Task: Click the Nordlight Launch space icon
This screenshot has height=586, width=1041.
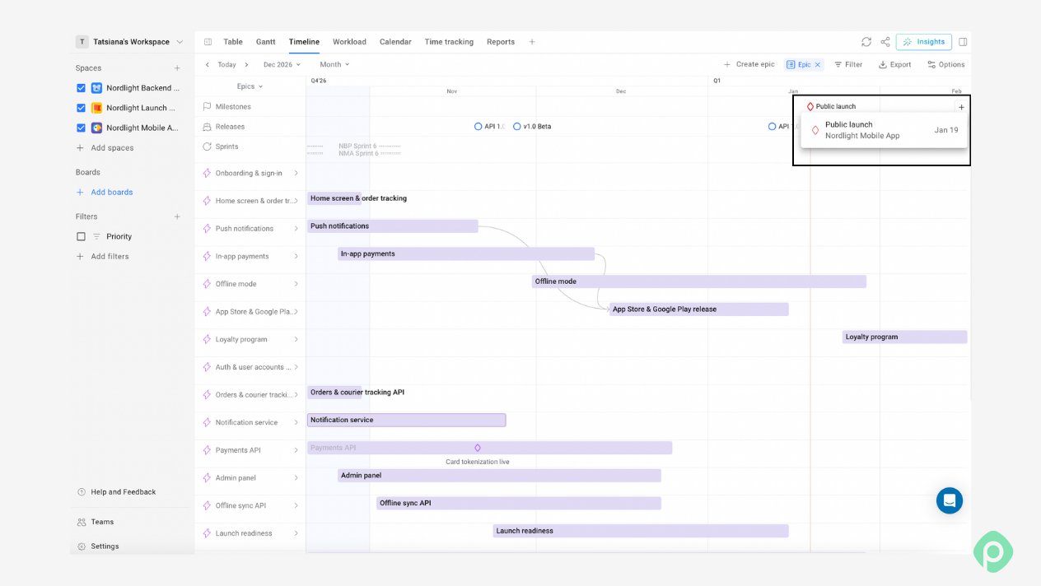Action: click(96, 108)
